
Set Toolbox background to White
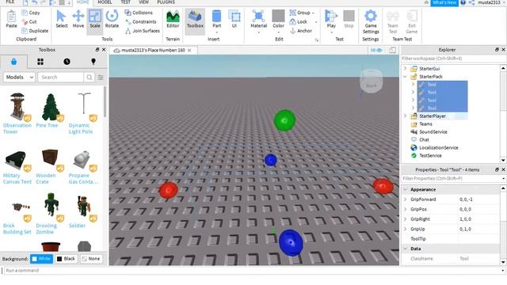(41, 259)
